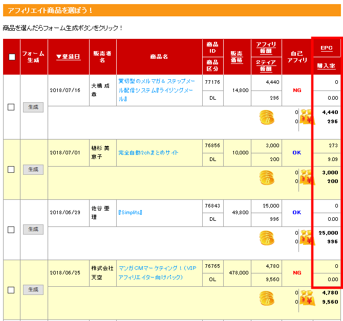Click purchase rate value 9.09
Viewport: 343px width, 321px height.
coord(333,159)
